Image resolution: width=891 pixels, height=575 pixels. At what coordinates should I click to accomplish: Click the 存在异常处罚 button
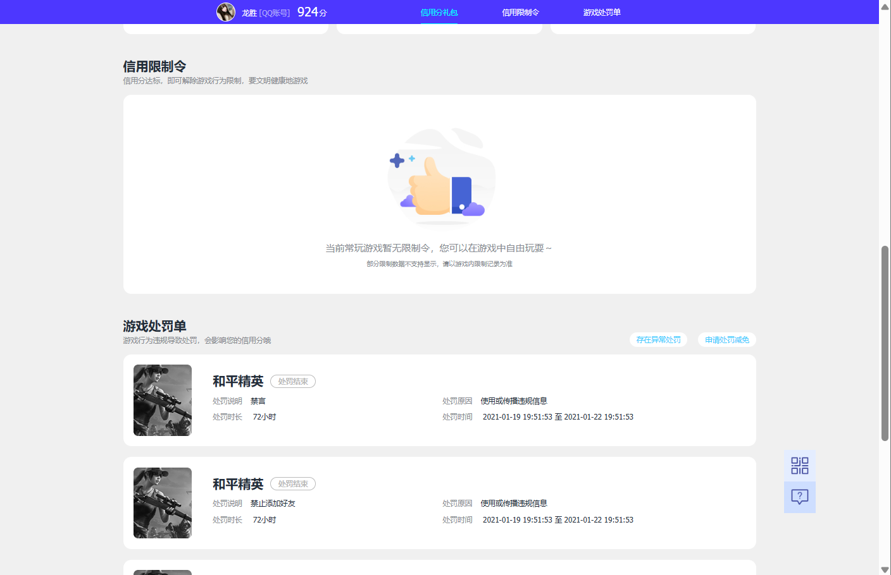point(658,340)
